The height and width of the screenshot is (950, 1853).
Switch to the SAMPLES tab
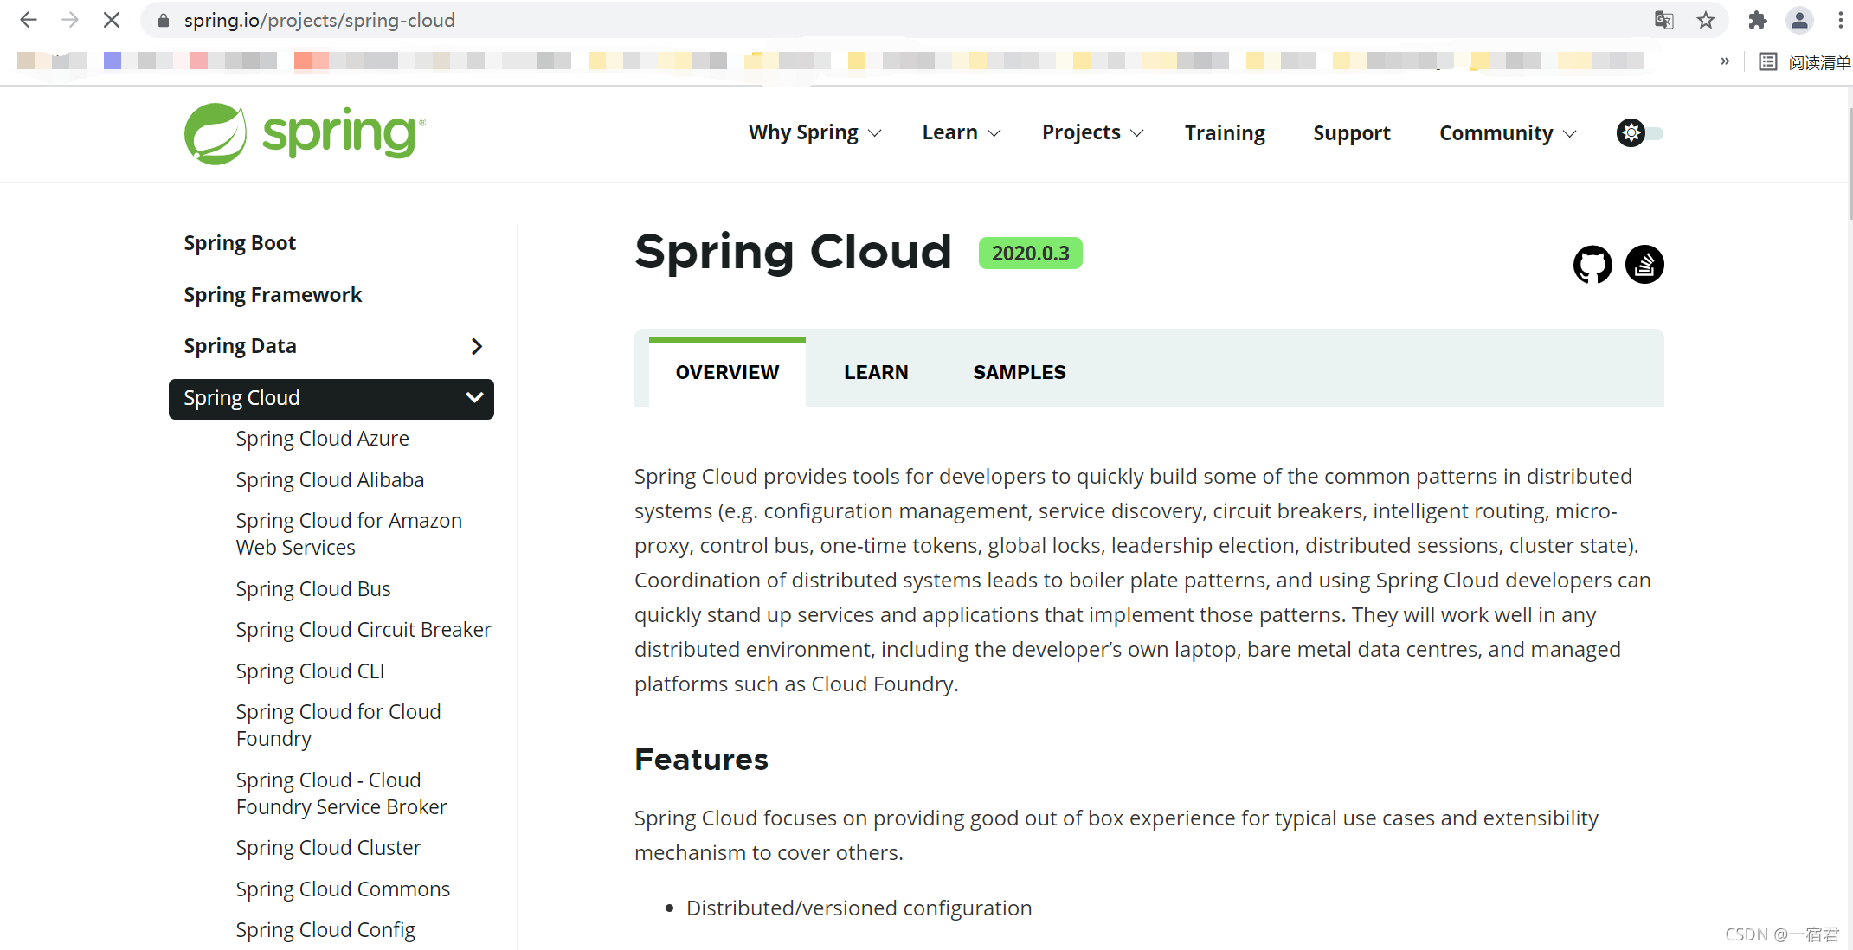(1019, 372)
